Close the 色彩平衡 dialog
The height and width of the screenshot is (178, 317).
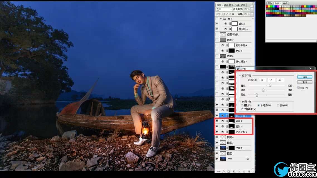310,68
